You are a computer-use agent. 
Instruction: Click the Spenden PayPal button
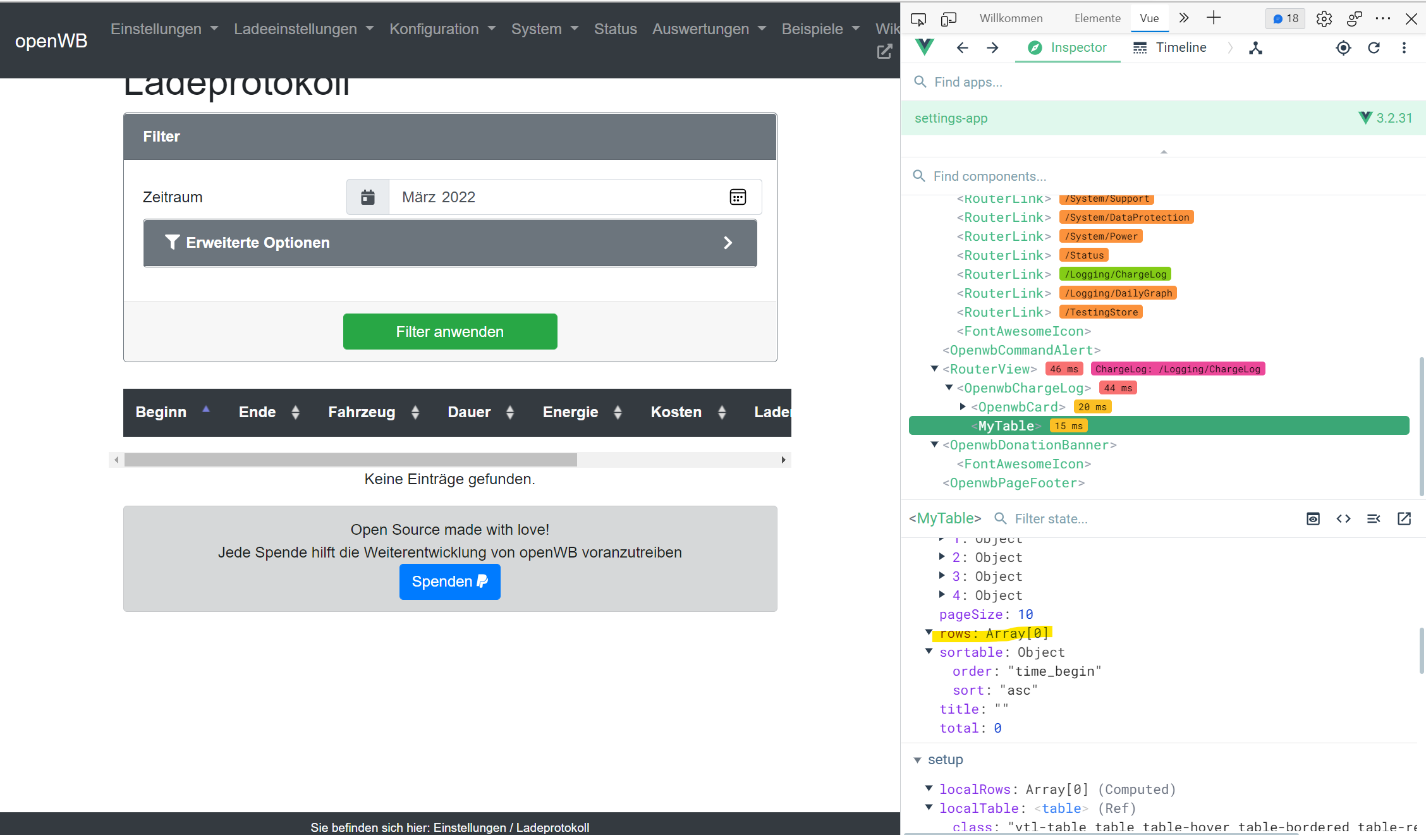449,582
